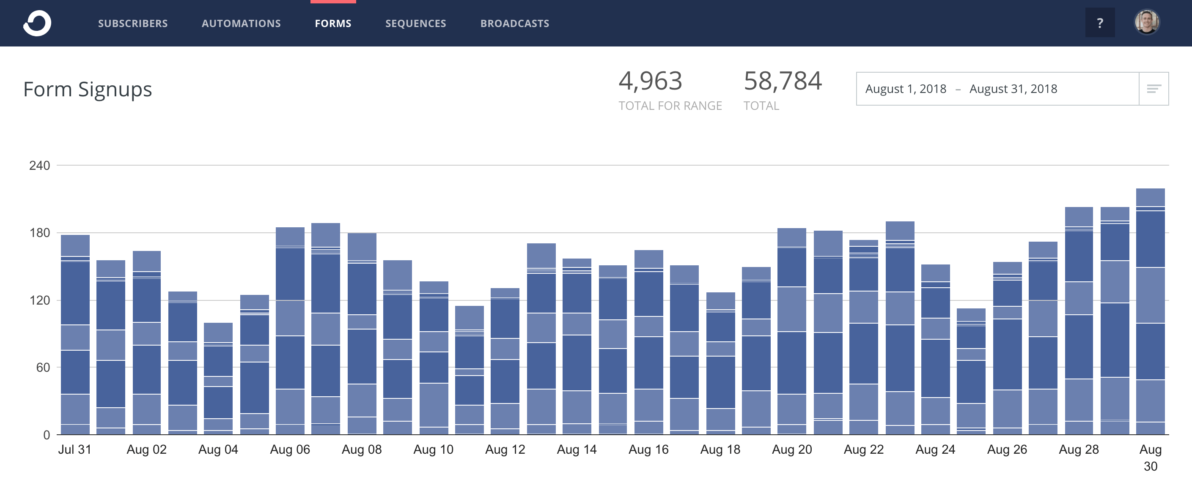The height and width of the screenshot is (485, 1192).
Task: Select the Aug 14 bar in chart
Action: tap(577, 346)
